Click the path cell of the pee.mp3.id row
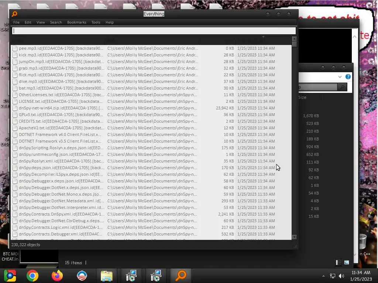 tap(152, 48)
